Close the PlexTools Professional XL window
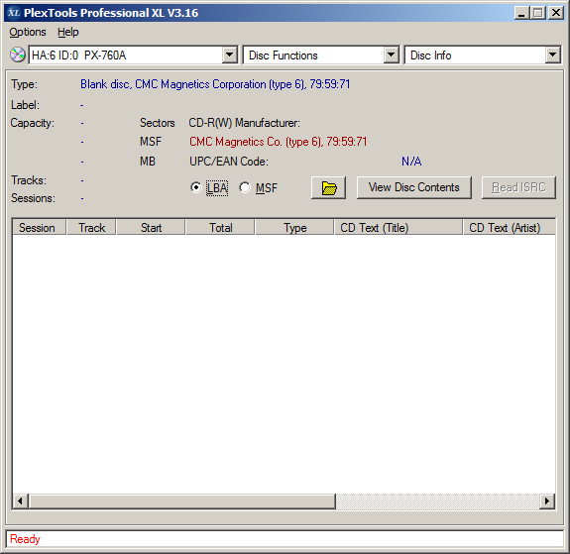This screenshot has width=570, height=554. (x=556, y=13)
